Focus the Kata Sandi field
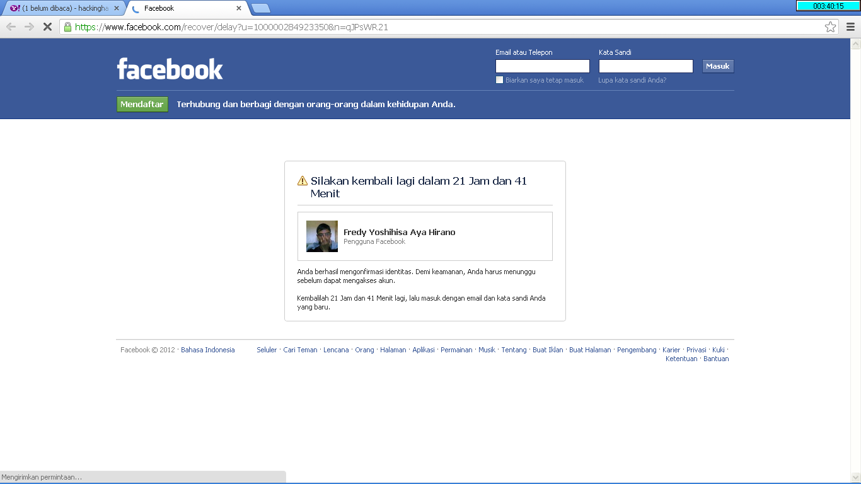 coord(646,66)
